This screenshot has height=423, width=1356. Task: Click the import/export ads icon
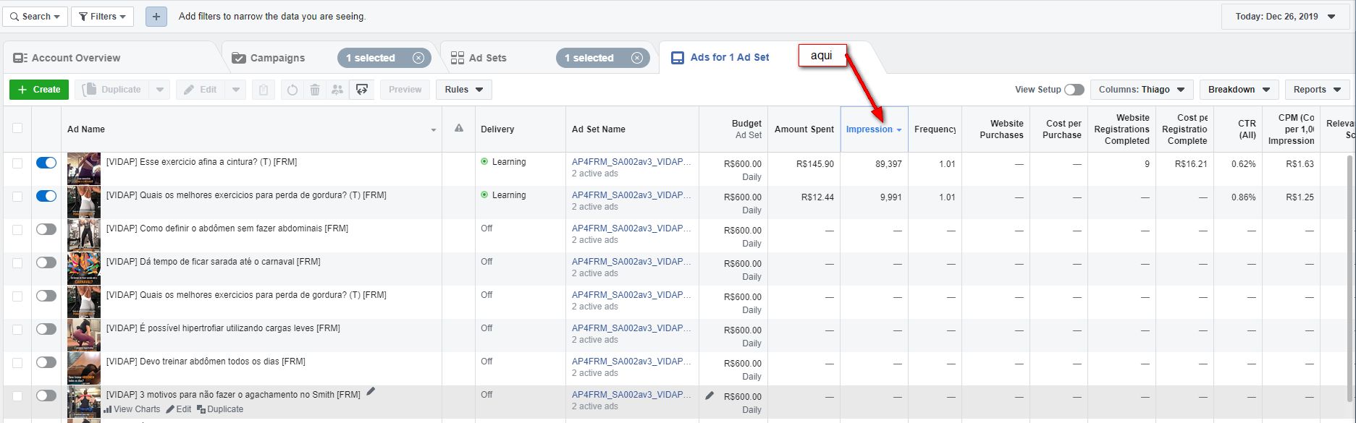362,90
